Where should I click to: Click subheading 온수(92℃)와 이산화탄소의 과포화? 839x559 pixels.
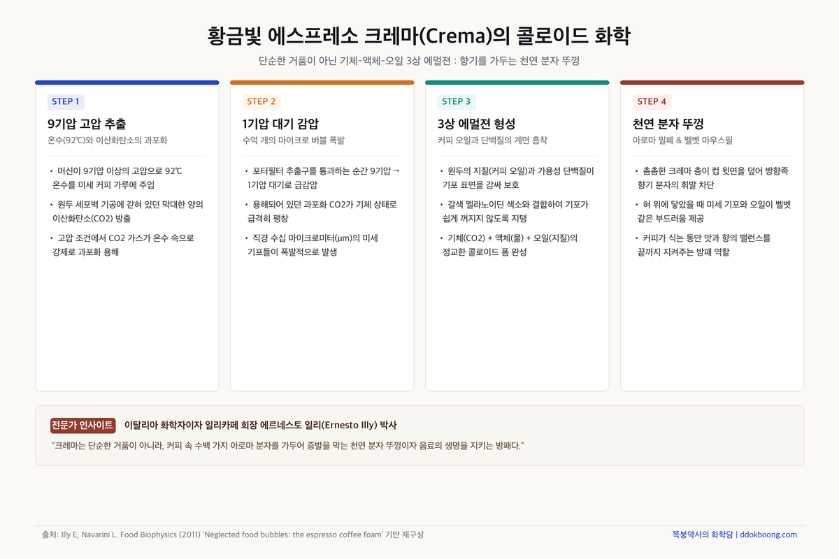tap(108, 140)
